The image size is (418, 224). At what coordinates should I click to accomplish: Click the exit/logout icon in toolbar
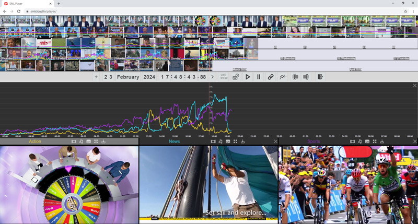click(x=320, y=77)
